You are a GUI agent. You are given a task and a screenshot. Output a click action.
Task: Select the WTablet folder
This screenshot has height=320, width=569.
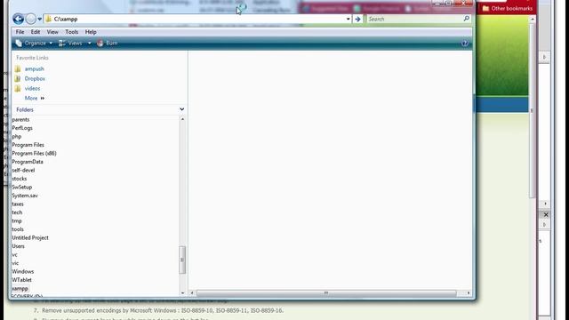pos(21,280)
